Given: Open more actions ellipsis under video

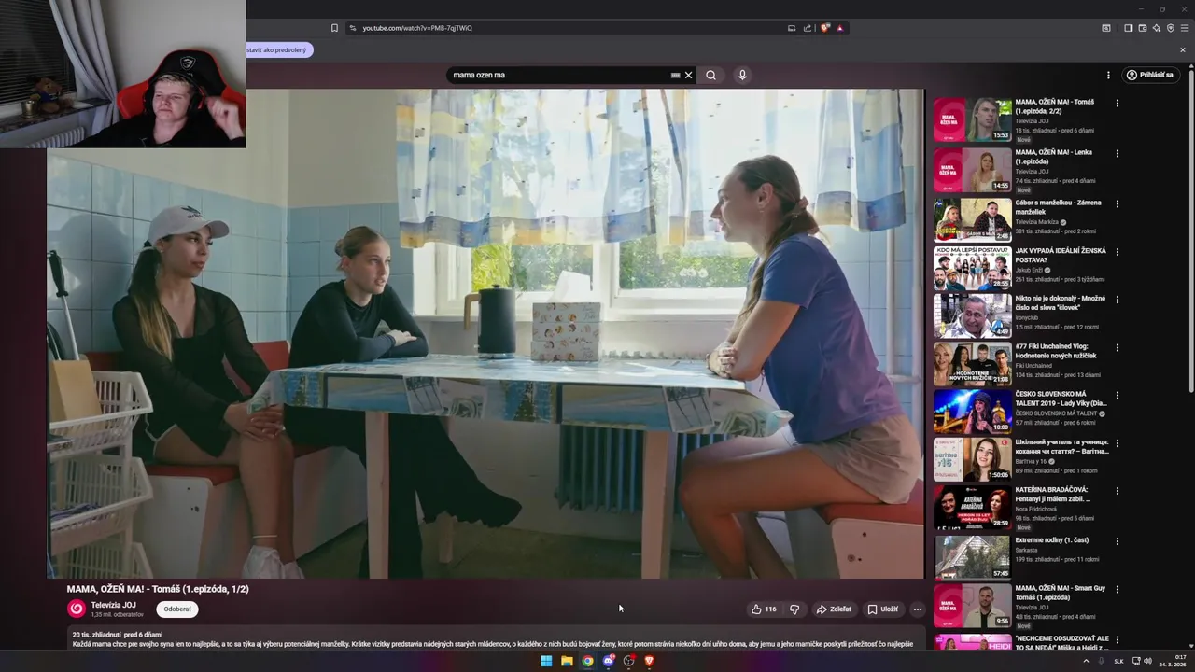Looking at the screenshot, I should pos(917,609).
